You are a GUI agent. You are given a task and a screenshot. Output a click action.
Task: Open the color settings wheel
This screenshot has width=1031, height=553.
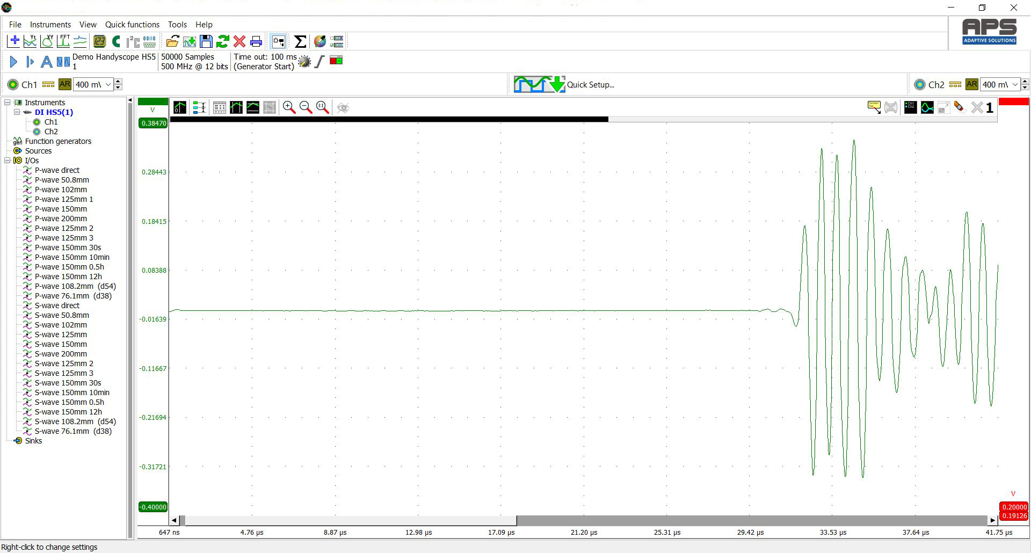[320, 41]
